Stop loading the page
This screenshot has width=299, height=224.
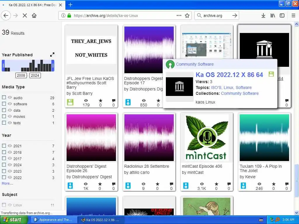pos(25,16)
